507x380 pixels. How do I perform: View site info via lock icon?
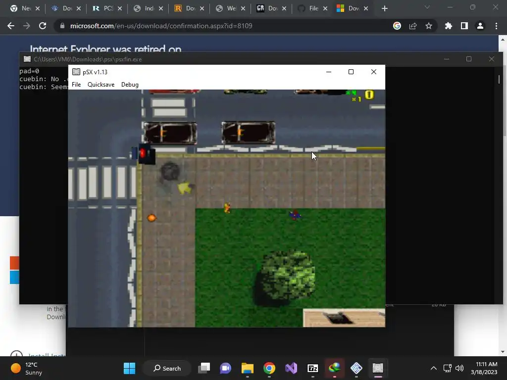click(62, 26)
